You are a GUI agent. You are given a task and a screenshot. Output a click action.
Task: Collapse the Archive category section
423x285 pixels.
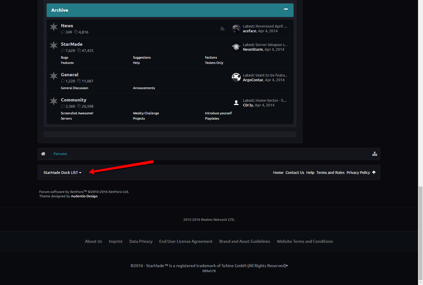(x=286, y=9)
